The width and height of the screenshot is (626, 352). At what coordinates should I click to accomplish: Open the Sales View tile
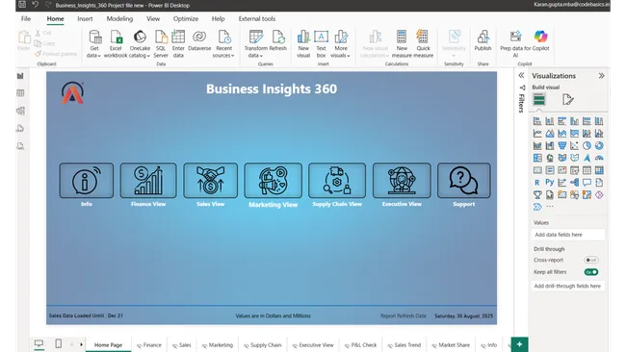210,181
